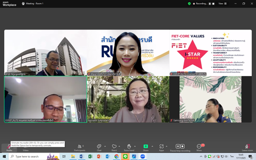
Task: Open the Participants panel
Action: (80, 148)
